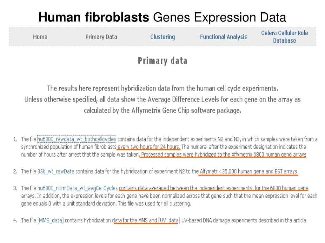The height and width of the screenshot is (243, 325).
Task: Open the hu6800_normData_wt_avgCellCycles link
Action: click(77, 188)
